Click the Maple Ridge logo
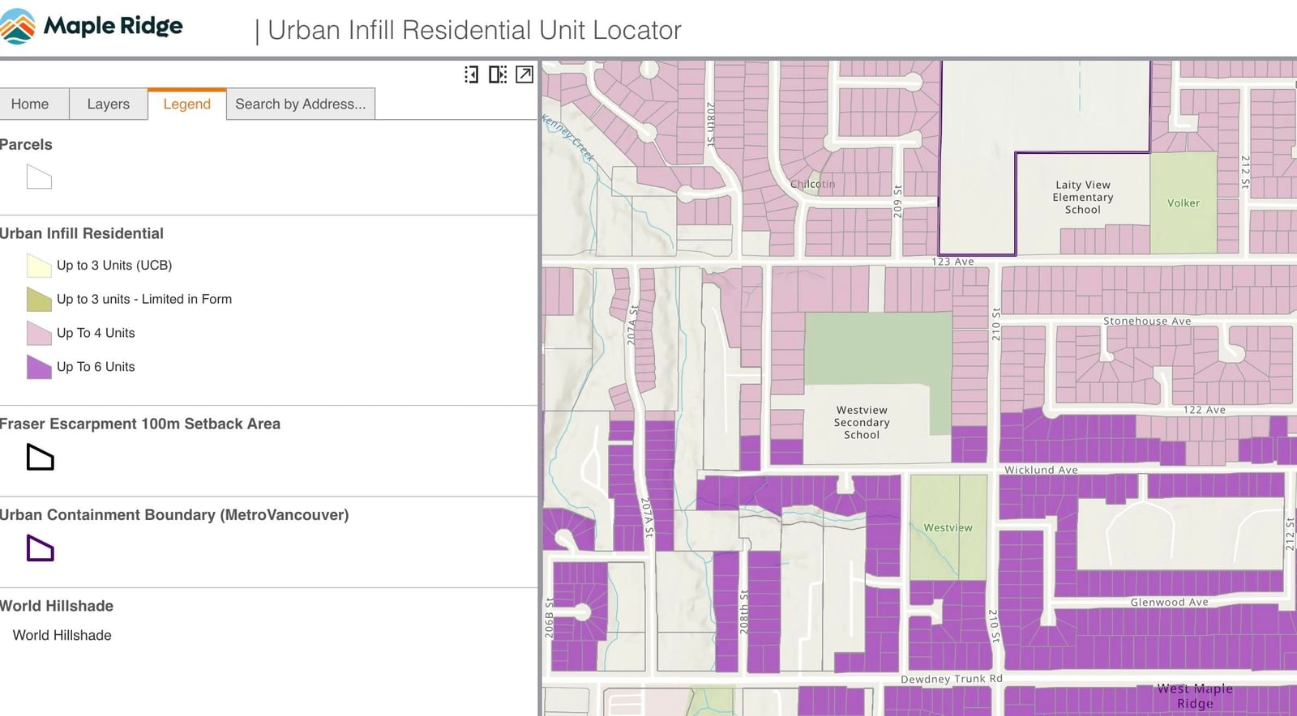The height and width of the screenshot is (716, 1297). pos(92,27)
